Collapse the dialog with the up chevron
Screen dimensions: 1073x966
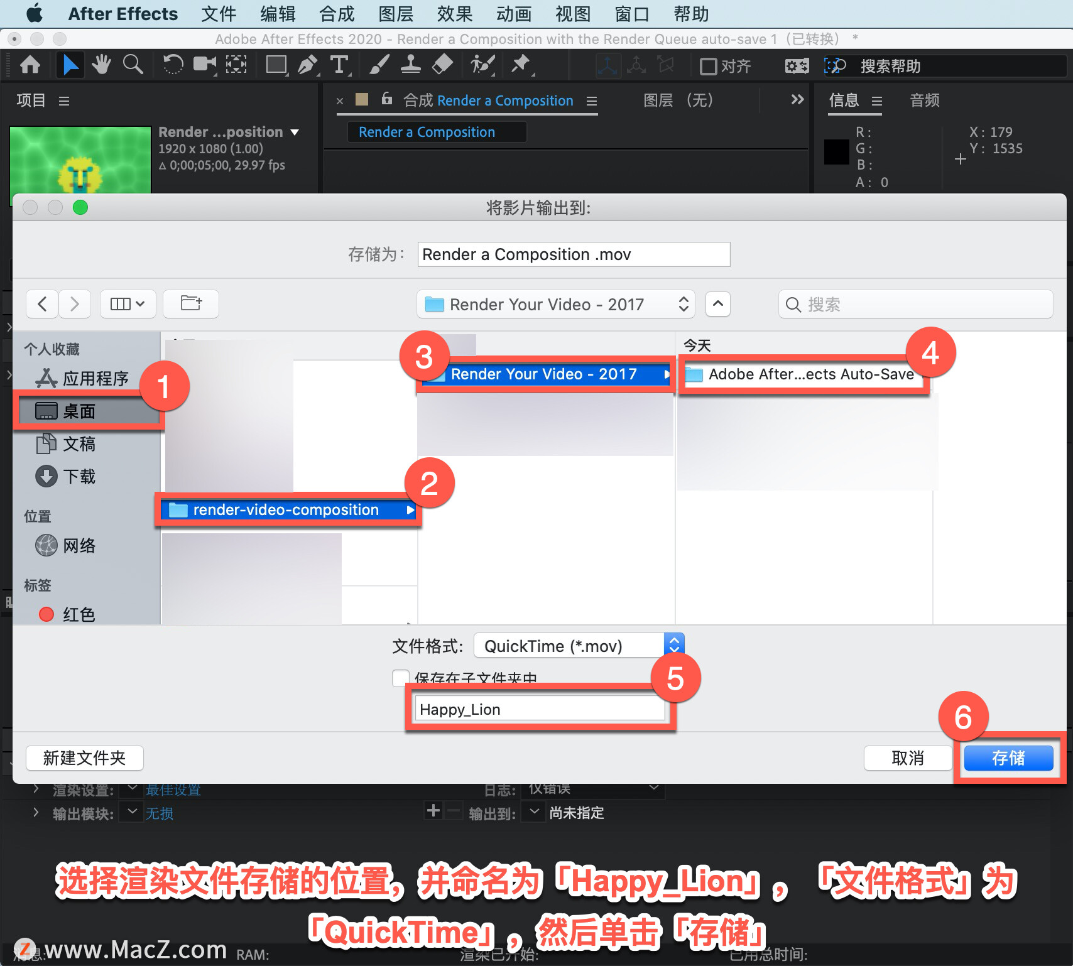[x=718, y=304]
